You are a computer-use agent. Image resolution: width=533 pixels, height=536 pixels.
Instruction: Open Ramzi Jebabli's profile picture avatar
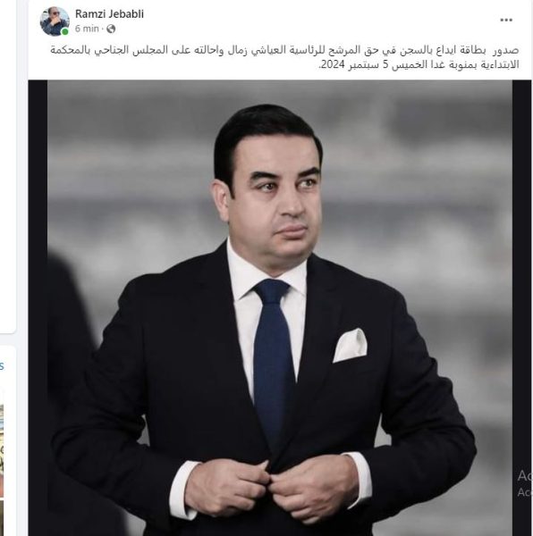pos(55,21)
